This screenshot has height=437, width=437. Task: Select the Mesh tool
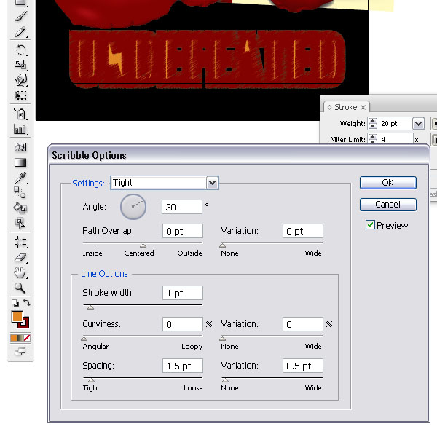[x=20, y=147]
